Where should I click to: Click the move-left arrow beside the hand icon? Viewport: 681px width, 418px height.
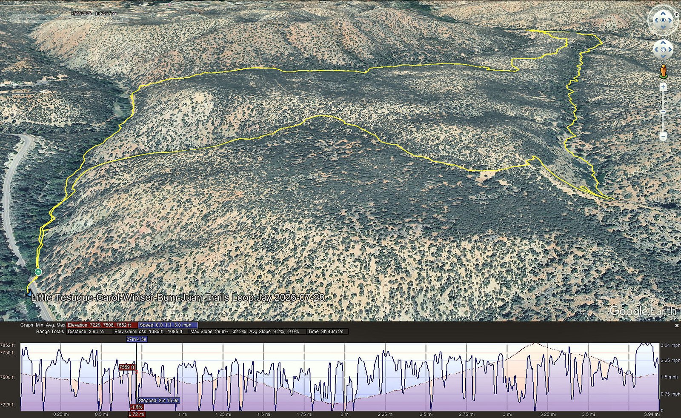[x=656, y=50]
